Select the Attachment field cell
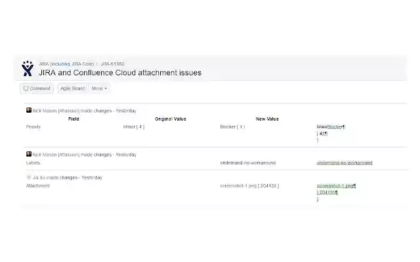This screenshot has height=262, width=420. [x=38, y=185]
